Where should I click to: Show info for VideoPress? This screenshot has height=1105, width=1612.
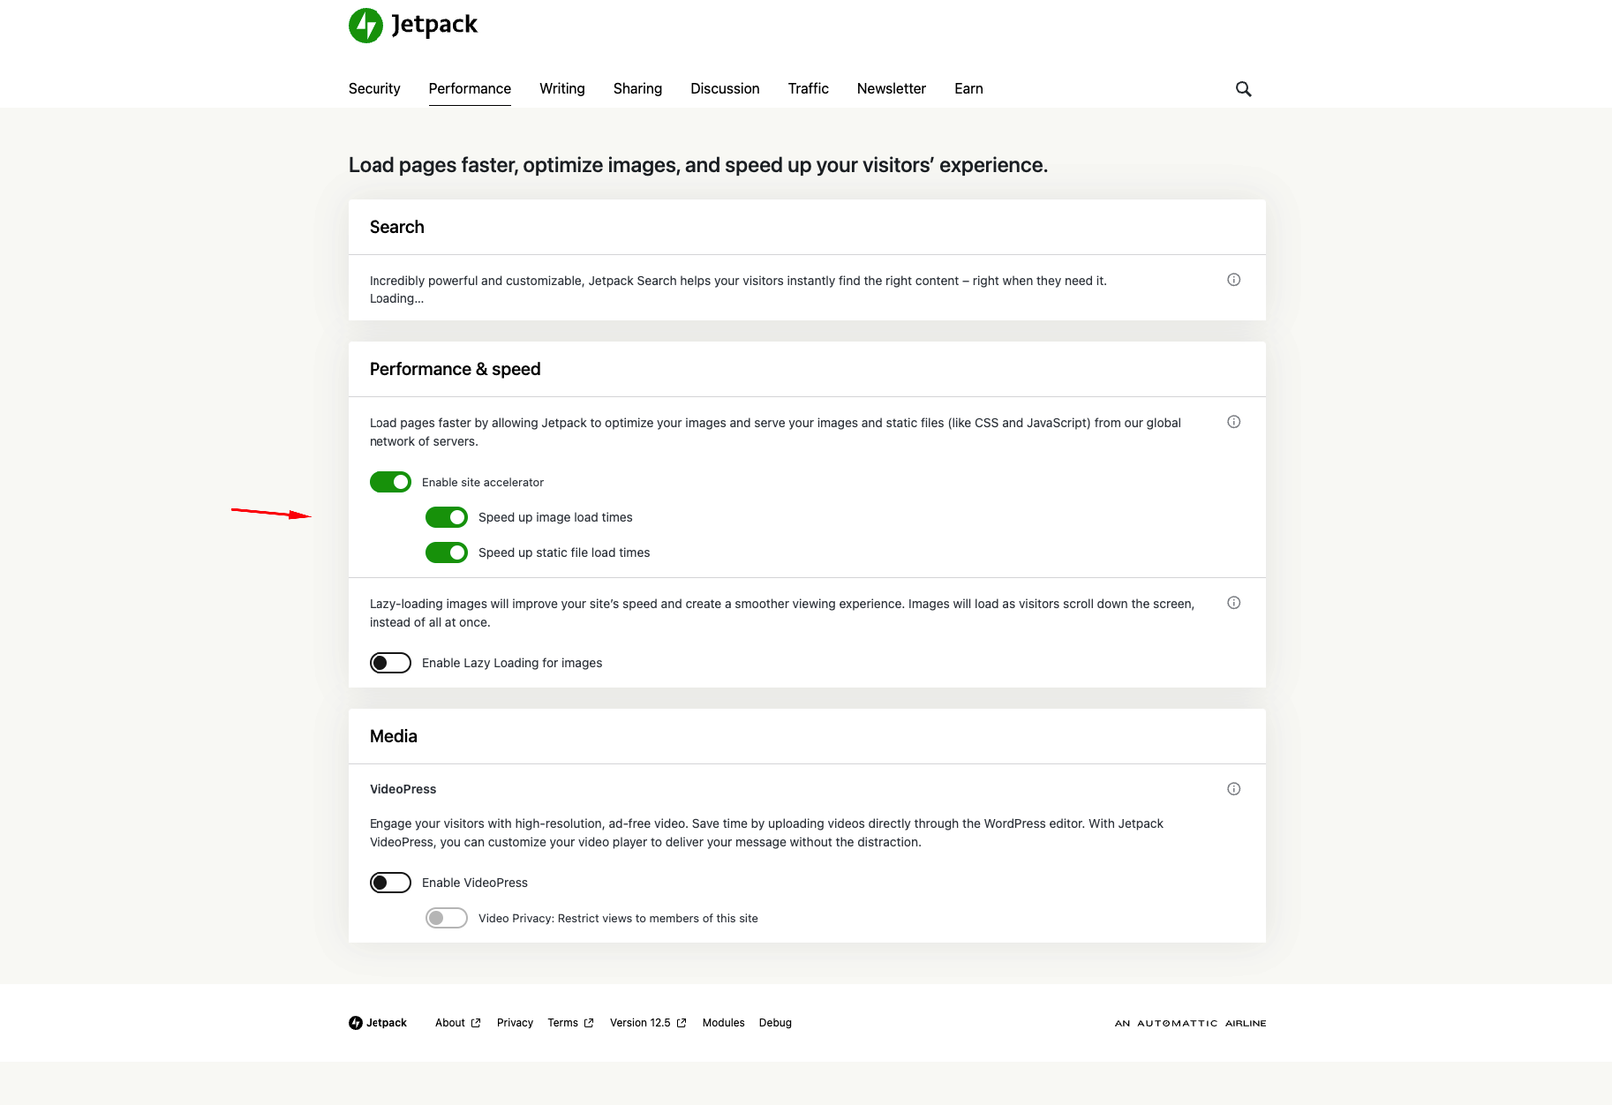pos(1233,789)
